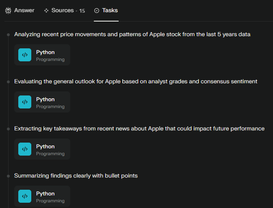Open the Python card for analyst outlook evaluation
This screenshot has width=273, height=208.
pyautogui.click(x=42, y=102)
